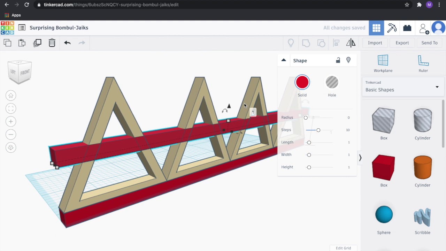Click the Radius slider handle

pyautogui.click(x=306, y=118)
